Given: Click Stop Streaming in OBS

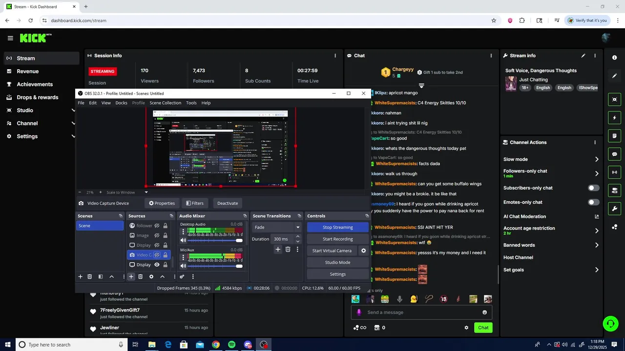Looking at the screenshot, I should (x=338, y=227).
